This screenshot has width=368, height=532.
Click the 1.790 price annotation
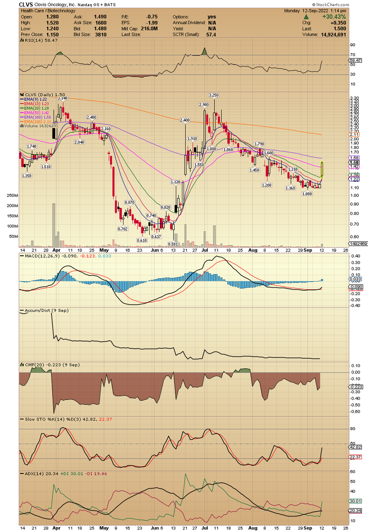[259, 144]
